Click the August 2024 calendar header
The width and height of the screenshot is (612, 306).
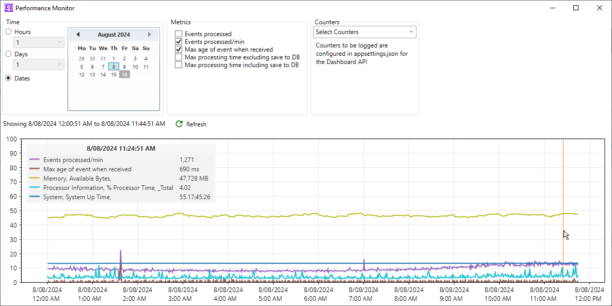114,34
